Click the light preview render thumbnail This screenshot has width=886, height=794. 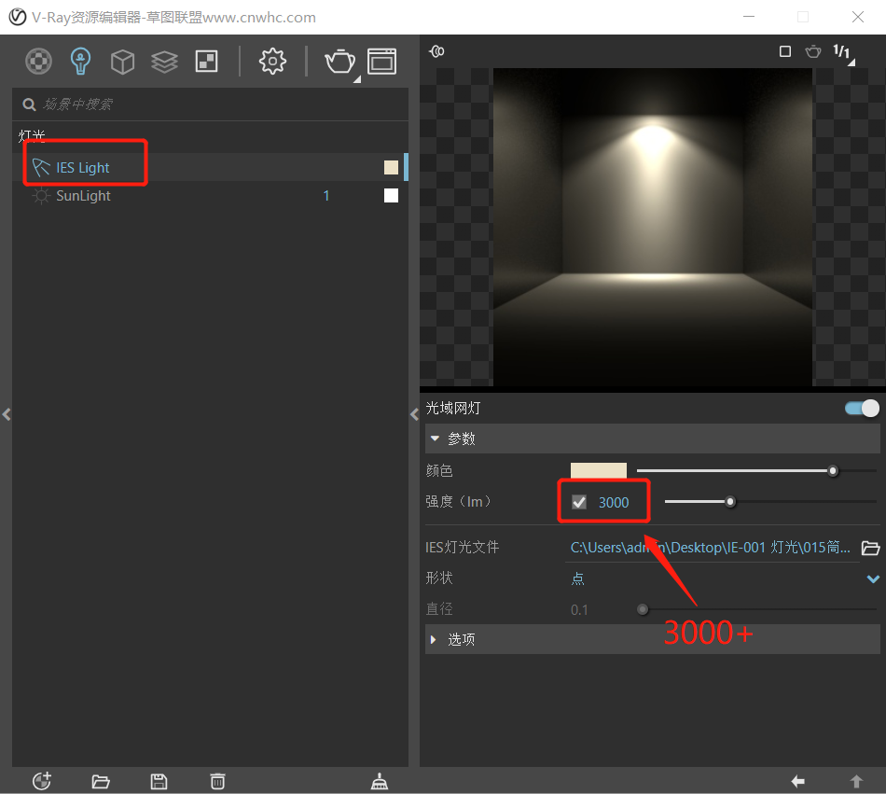coord(653,227)
